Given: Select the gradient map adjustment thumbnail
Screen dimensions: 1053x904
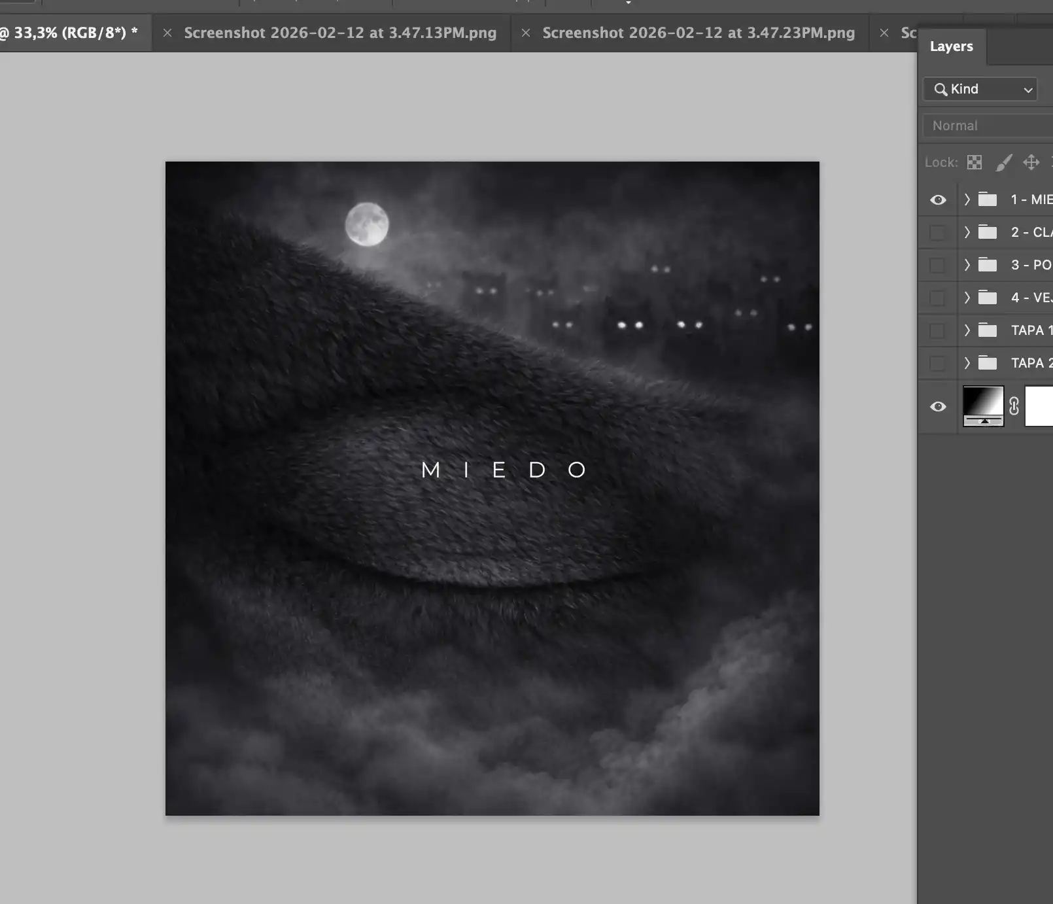Looking at the screenshot, I should pyautogui.click(x=983, y=406).
